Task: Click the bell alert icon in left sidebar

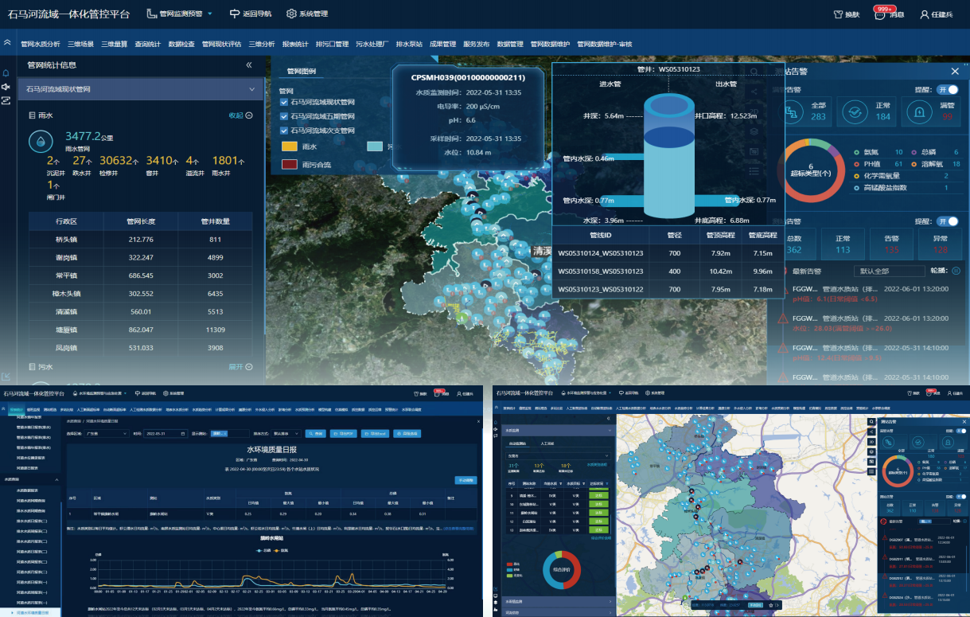Action: pos(6,72)
